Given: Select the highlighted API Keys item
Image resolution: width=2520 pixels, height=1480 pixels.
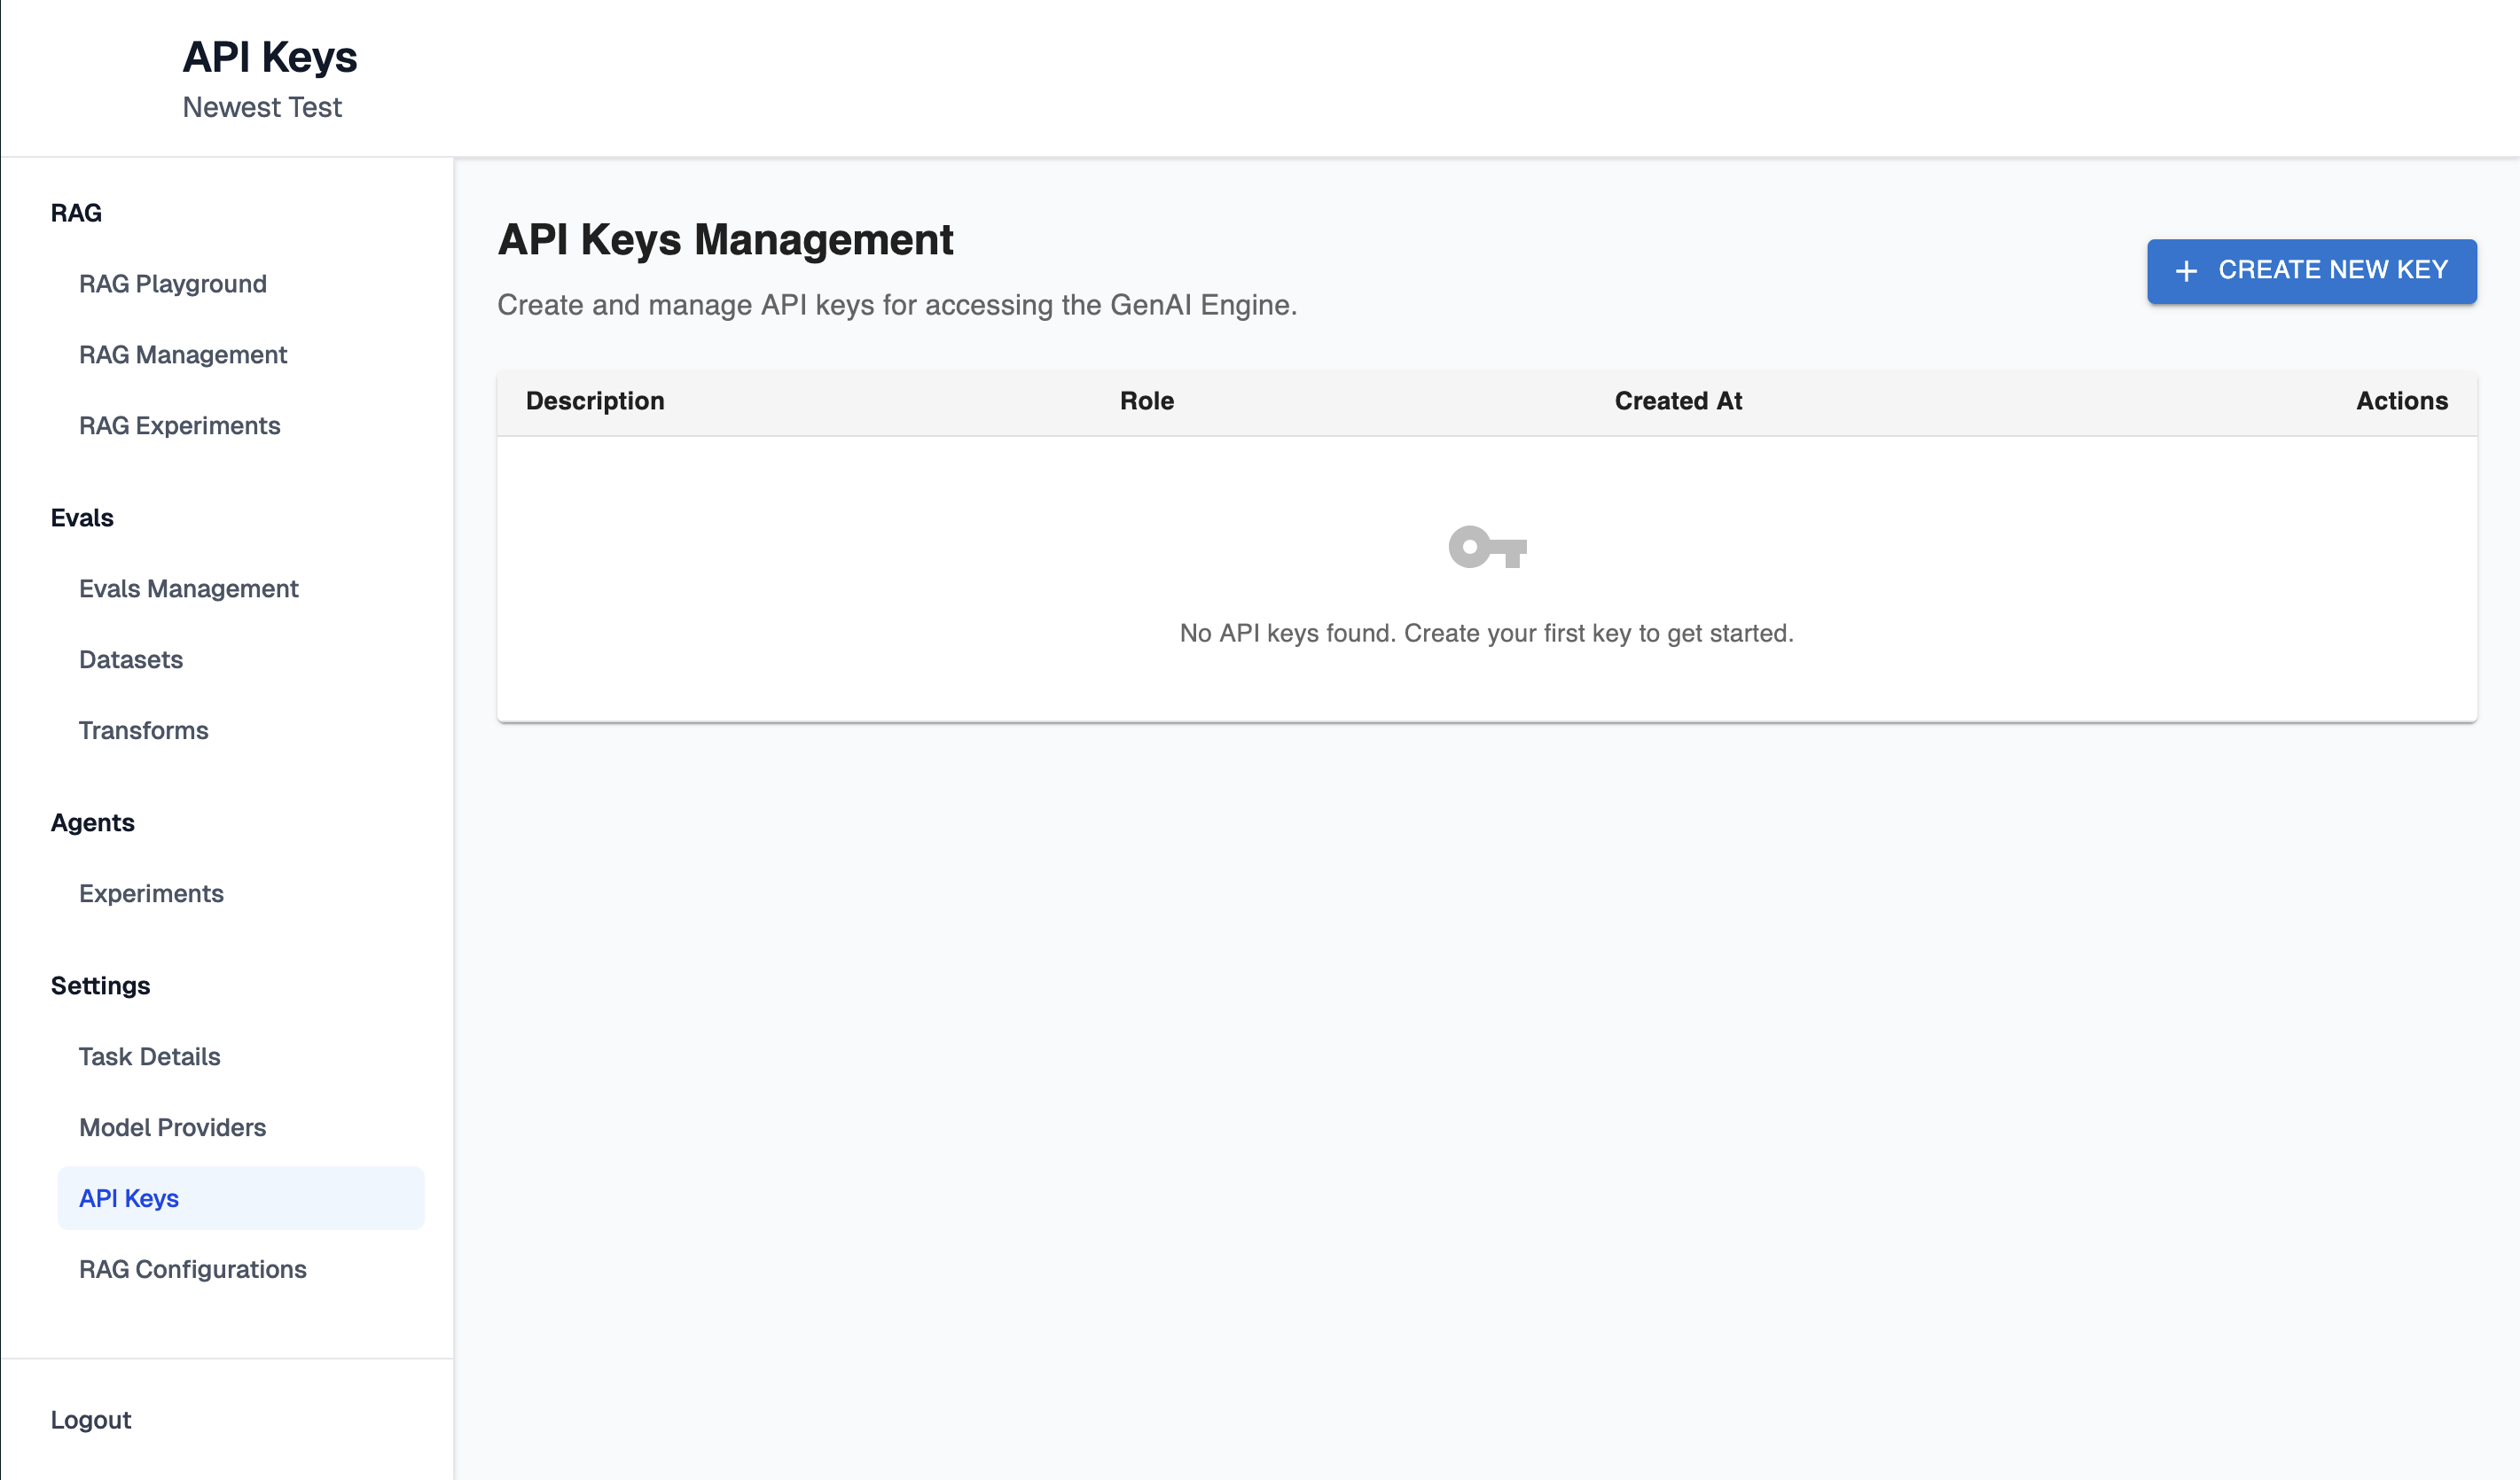Looking at the screenshot, I should coord(129,1198).
